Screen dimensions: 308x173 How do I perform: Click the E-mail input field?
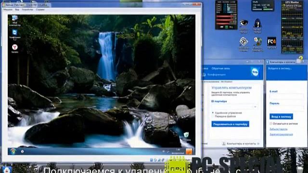click(x=287, y=97)
